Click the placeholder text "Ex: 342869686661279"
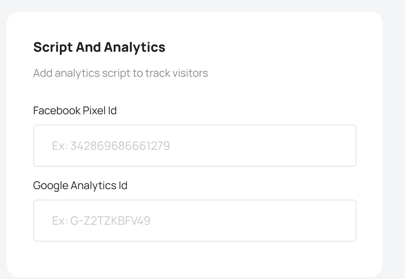The width and height of the screenshot is (405, 279). pyautogui.click(x=111, y=146)
